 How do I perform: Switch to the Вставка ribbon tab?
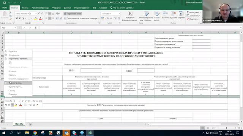[x=25, y=8]
